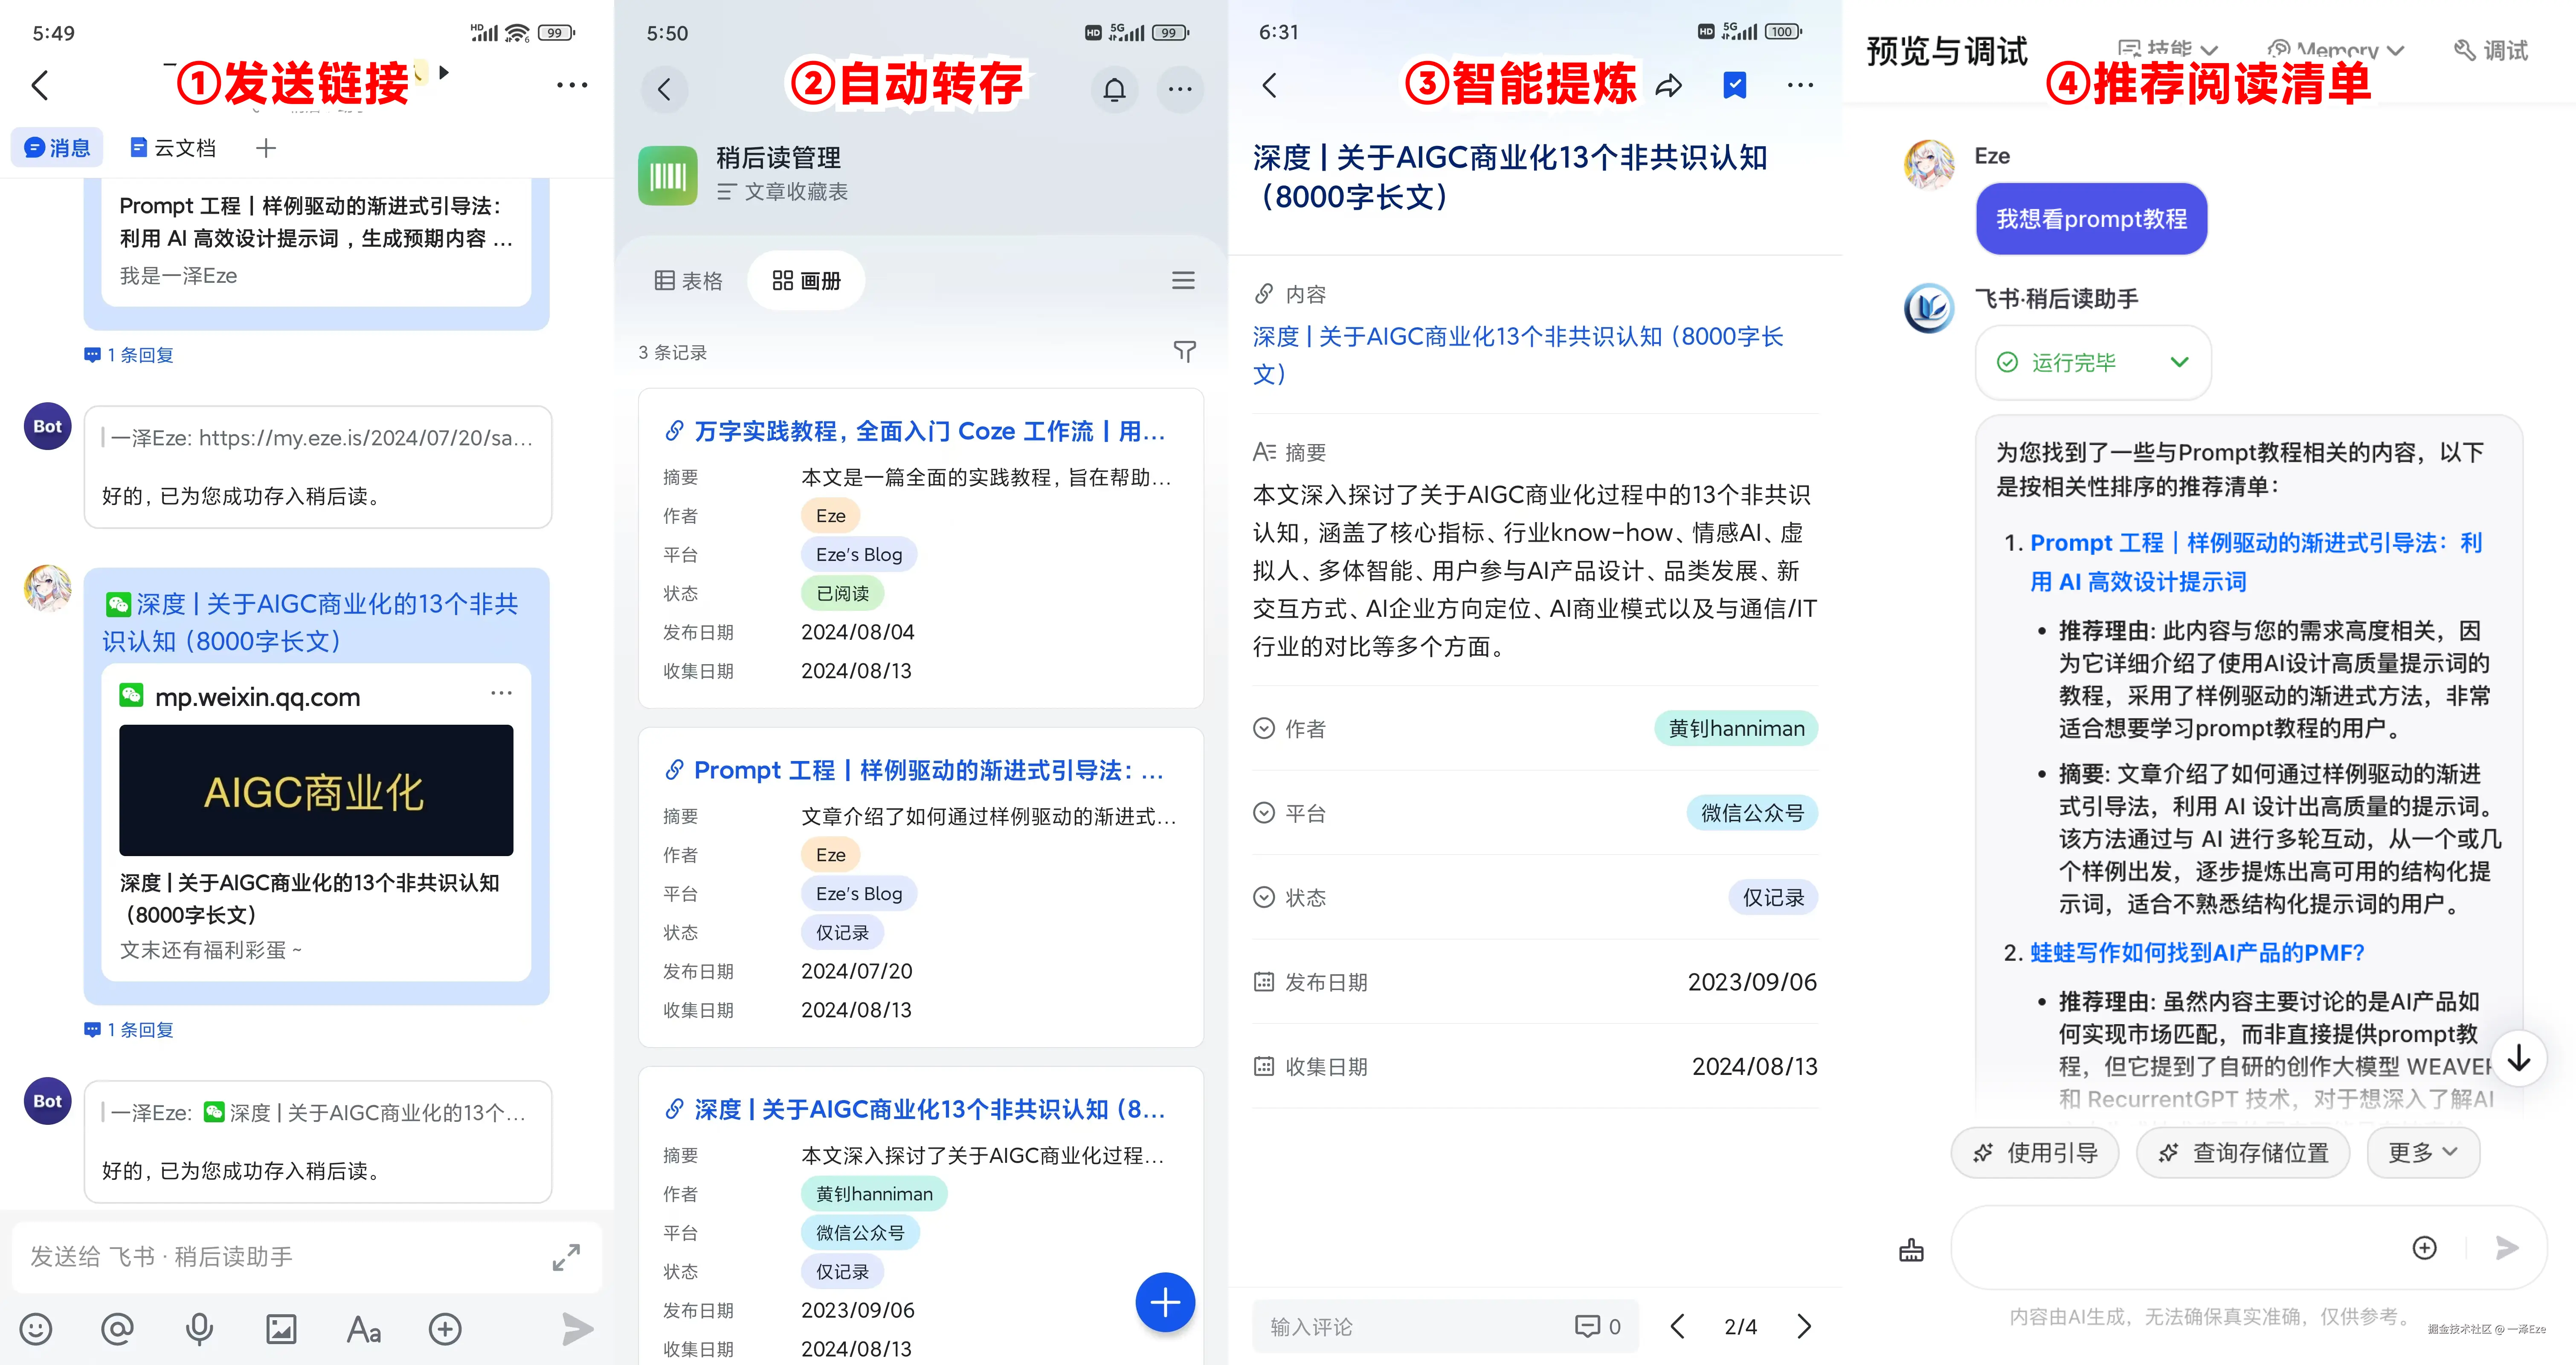Click the emoji smiley icon in chat toolbar
Viewport: 2576px width, 1365px height.
pyautogui.click(x=36, y=1329)
